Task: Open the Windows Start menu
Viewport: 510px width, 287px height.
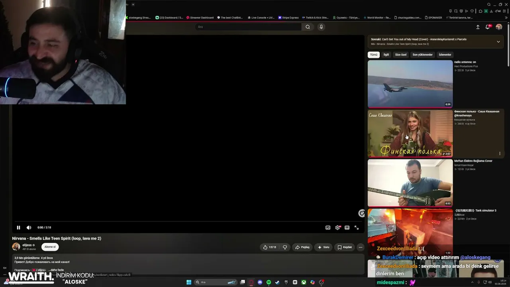Action: (x=189, y=282)
